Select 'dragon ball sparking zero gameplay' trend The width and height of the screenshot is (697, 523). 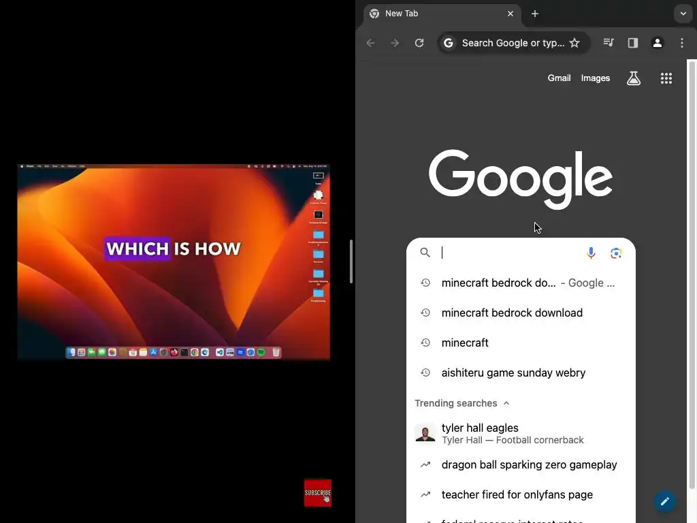pyautogui.click(x=521, y=464)
